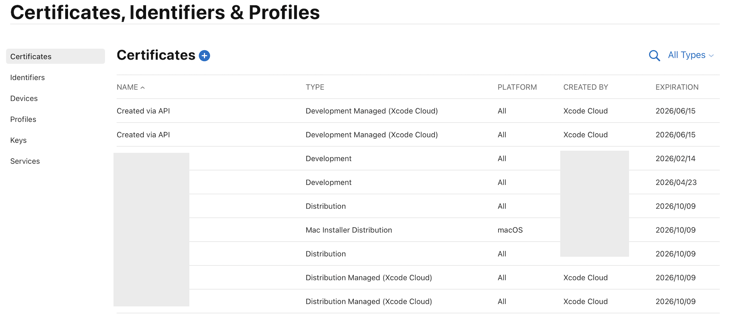Click the magnifying glass search icon
Image resolution: width=751 pixels, height=324 pixels.
[654, 56]
